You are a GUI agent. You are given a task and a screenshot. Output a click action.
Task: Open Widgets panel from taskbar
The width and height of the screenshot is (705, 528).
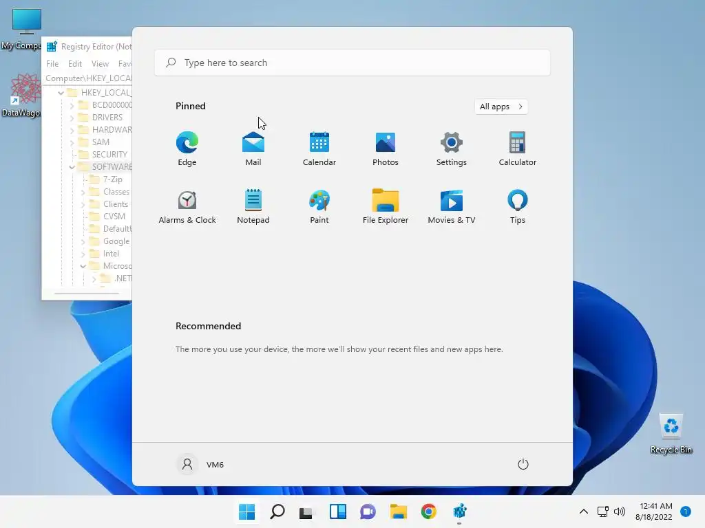click(x=337, y=511)
